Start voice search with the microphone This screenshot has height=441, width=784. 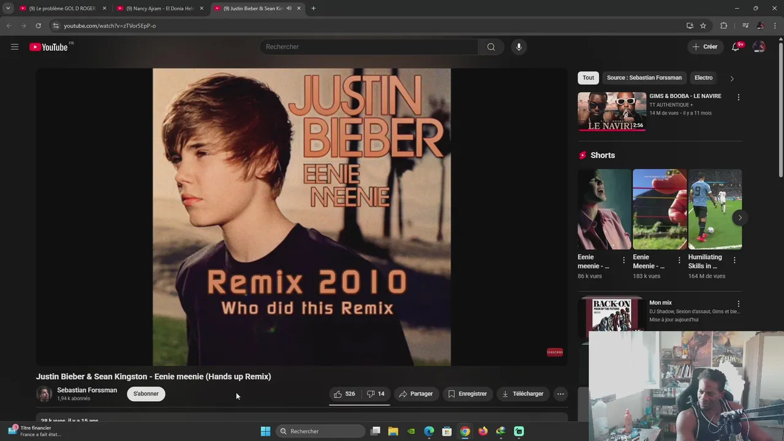(519, 47)
